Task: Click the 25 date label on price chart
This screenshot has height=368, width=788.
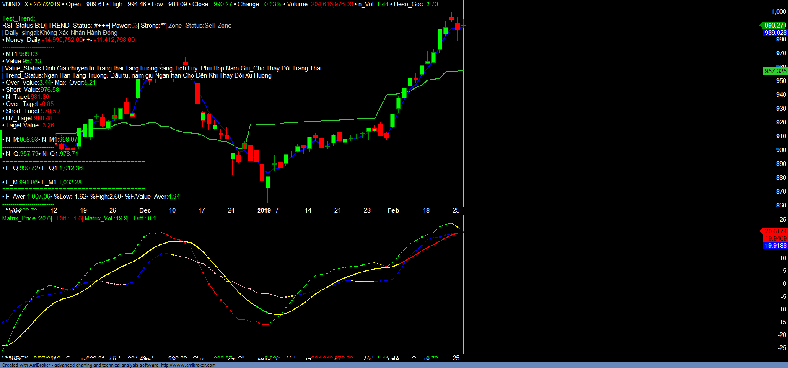Action: [456, 210]
